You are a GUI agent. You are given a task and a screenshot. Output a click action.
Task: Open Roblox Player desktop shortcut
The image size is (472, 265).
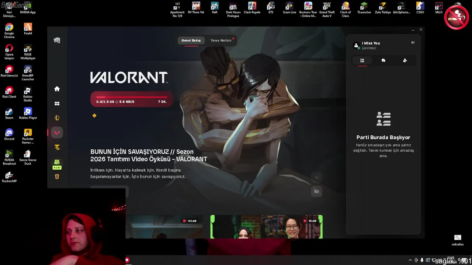coord(28,113)
